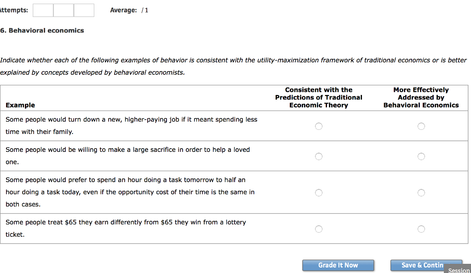Select behavioral economics radio for loved one sacrifice example

421,156
